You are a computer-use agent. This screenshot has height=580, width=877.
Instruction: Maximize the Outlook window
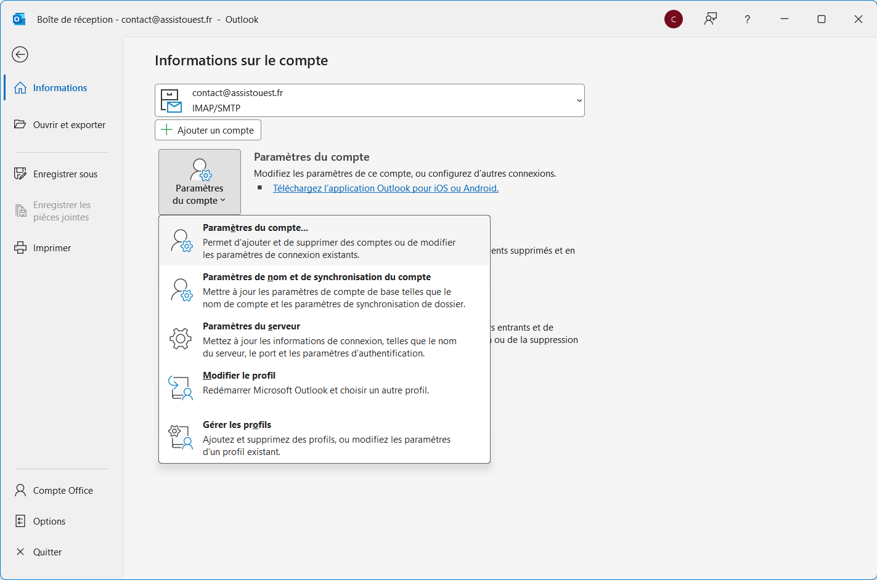[822, 19]
